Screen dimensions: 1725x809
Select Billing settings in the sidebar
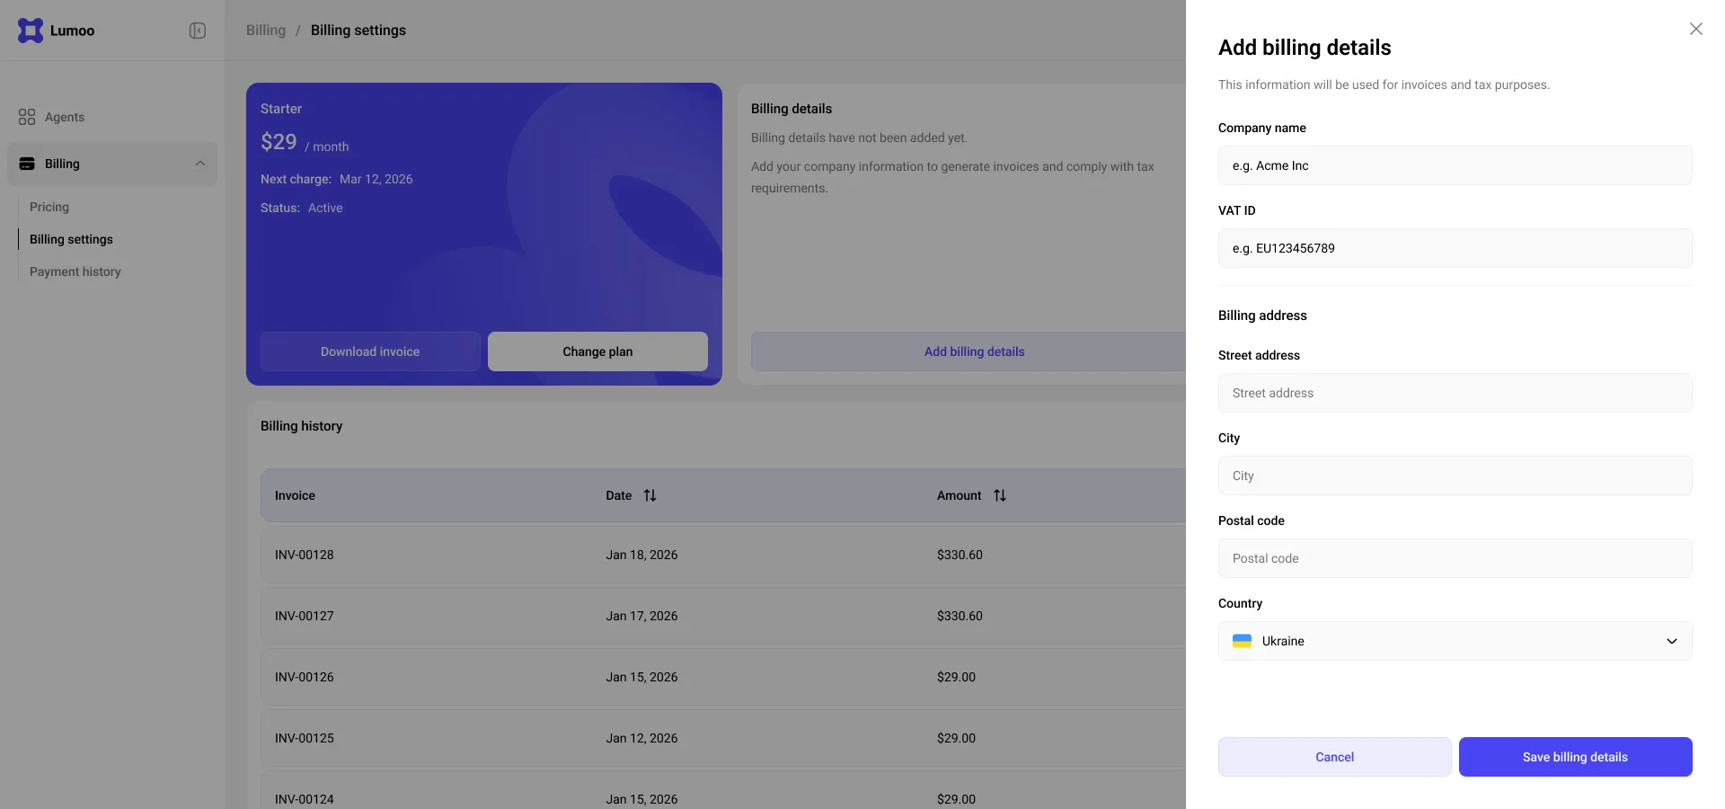[x=71, y=239]
